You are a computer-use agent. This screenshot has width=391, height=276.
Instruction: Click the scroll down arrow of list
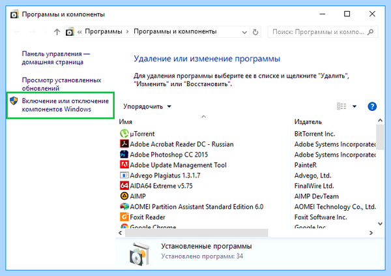(x=380, y=224)
